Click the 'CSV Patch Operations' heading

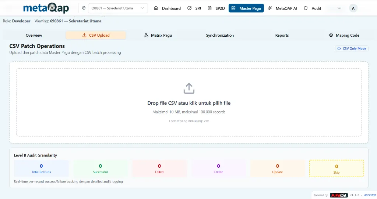37,46
